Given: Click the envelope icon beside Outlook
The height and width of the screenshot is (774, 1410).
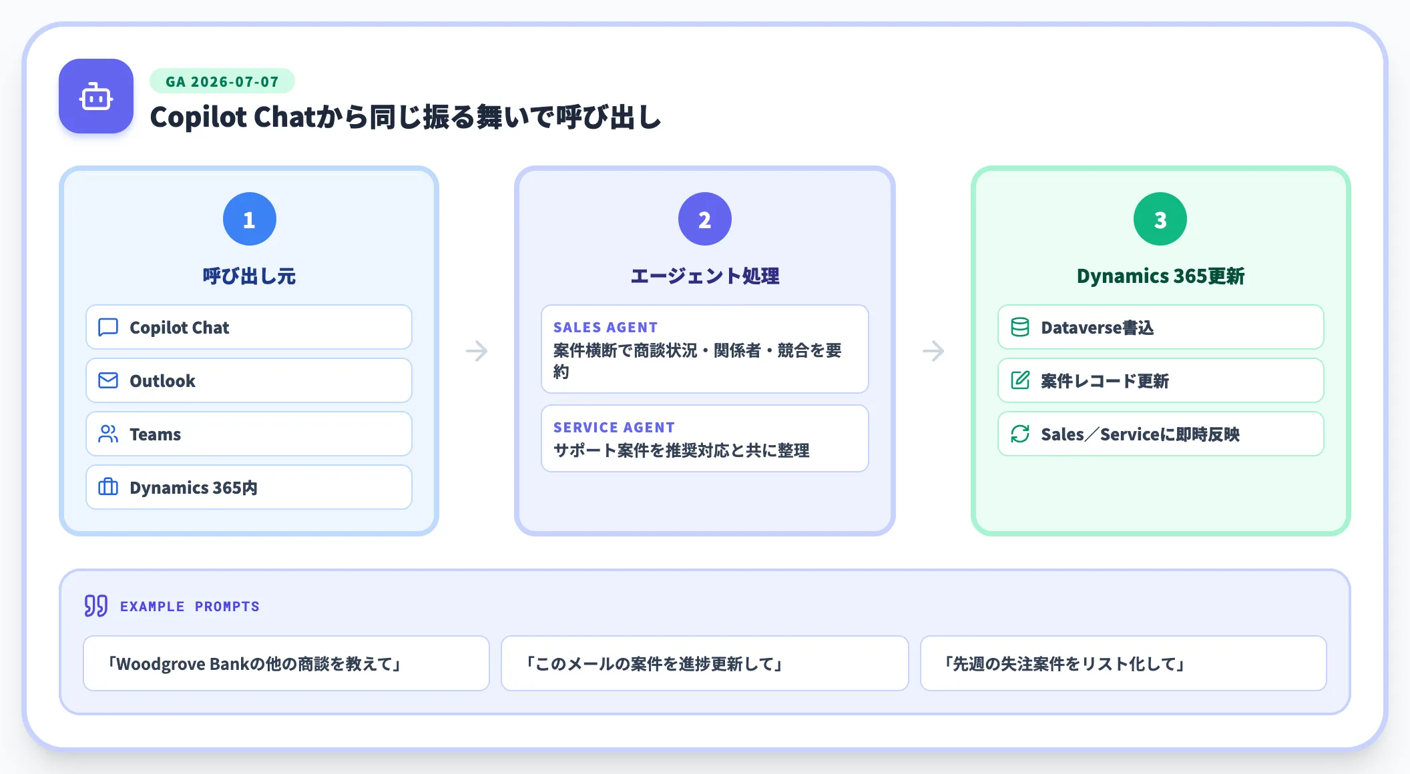Looking at the screenshot, I should tap(108, 380).
